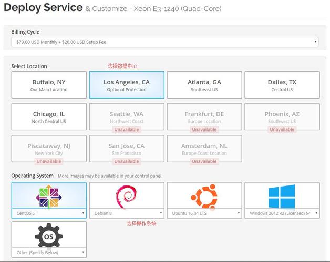Image resolution: width=330 pixels, height=262 pixels.
Task: Expand the Ubuntu 16.04 LTS dropdown
Action: (x=204, y=213)
